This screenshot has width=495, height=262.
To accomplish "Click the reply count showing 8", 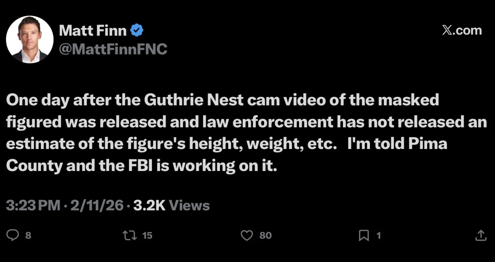I will 28,235.
